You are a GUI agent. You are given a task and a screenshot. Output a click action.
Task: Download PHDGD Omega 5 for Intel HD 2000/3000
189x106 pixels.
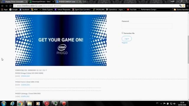pos(25,76)
